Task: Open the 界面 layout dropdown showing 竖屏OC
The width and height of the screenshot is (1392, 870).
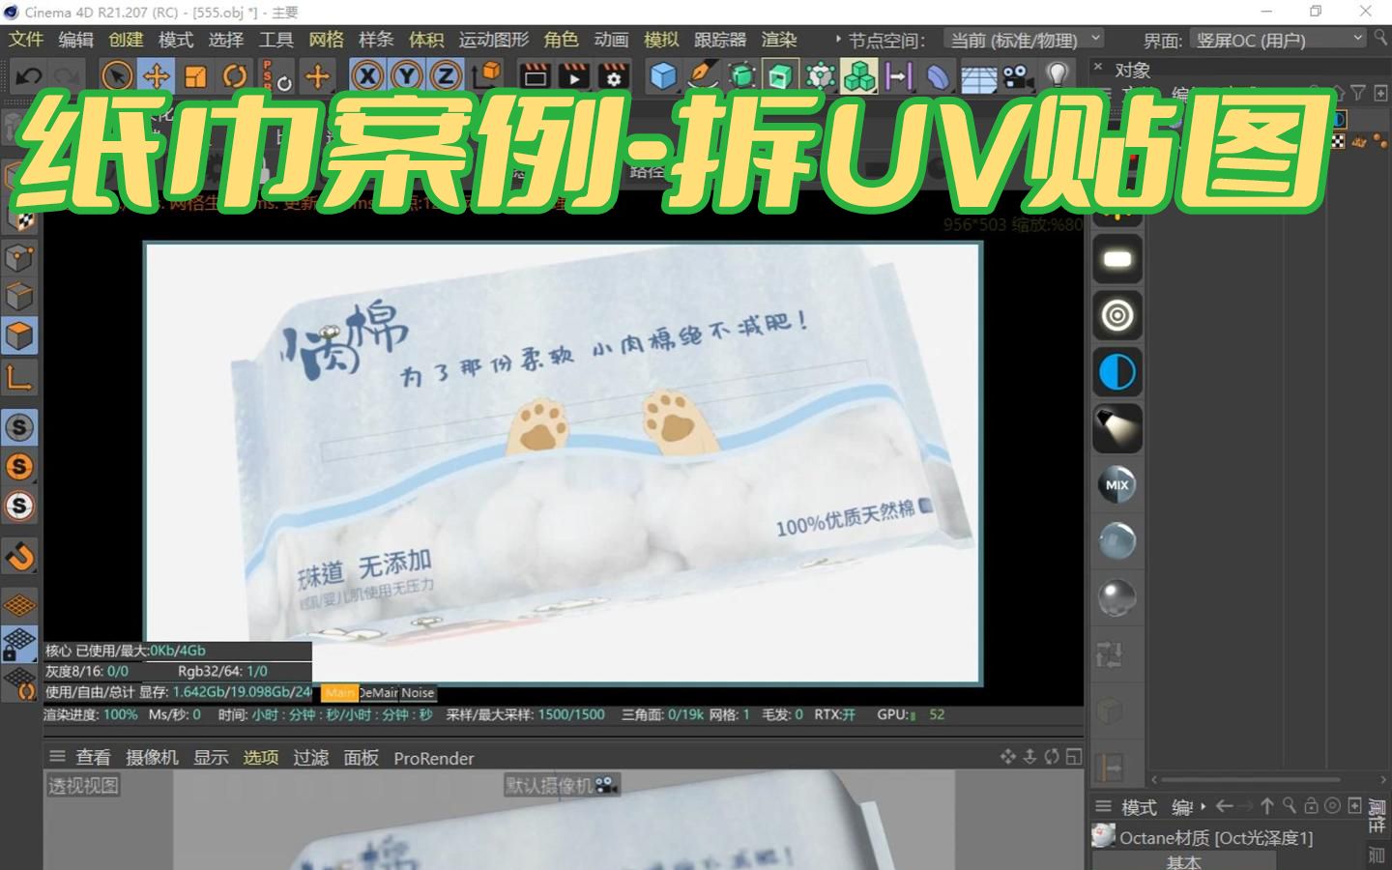Action: point(1276,40)
